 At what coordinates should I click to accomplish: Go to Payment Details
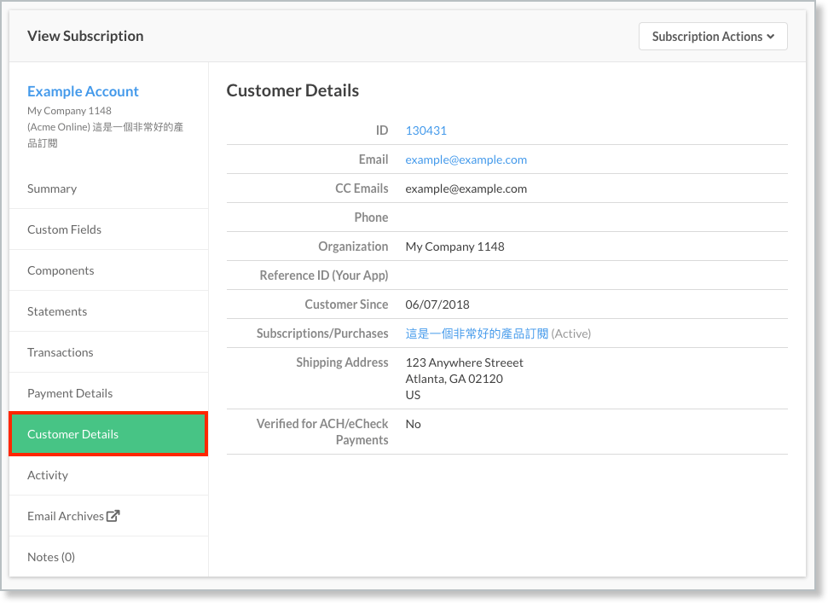[x=69, y=393]
